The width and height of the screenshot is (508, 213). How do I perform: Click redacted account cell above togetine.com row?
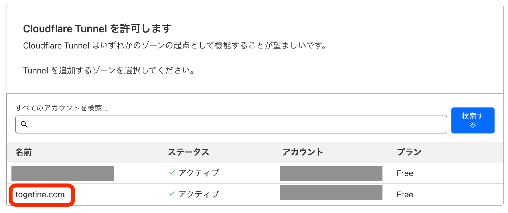point(331,173)
